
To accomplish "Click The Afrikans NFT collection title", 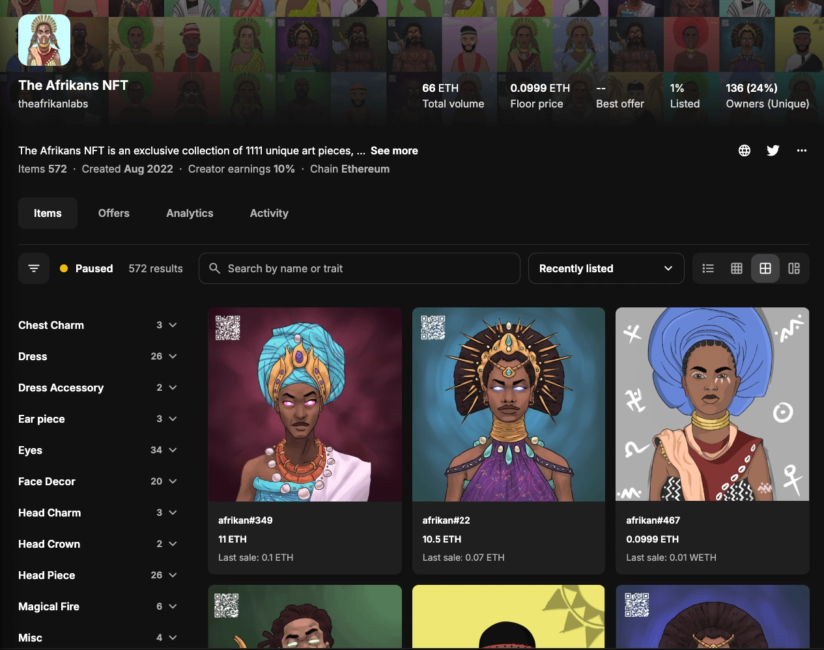I will [73, 85].
